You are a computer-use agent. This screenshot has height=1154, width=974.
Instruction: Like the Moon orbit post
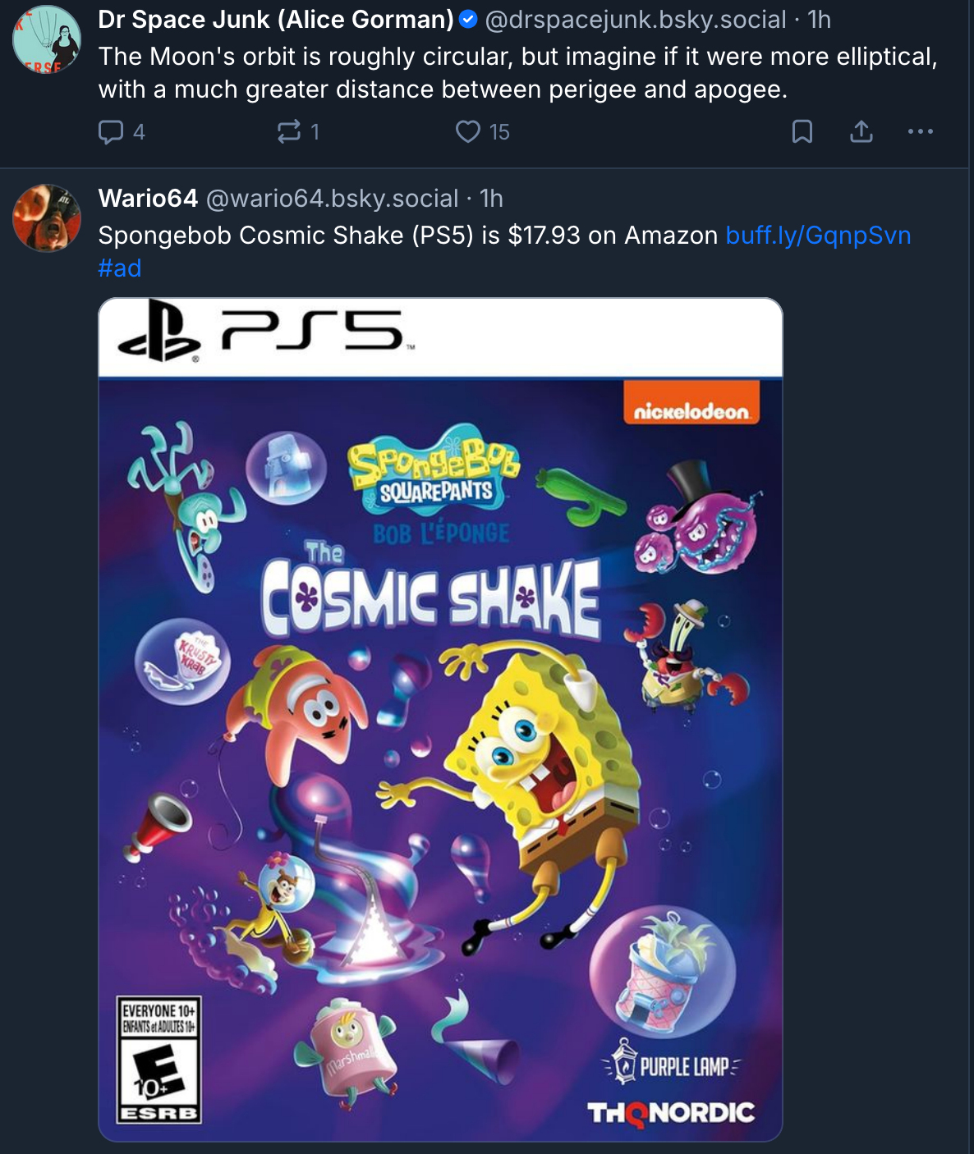pos(468,132)
